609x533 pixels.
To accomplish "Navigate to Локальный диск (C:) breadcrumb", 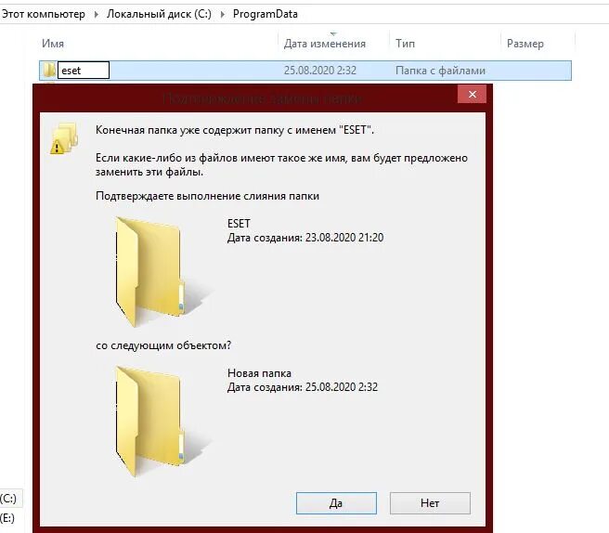I will click(160, 14).
